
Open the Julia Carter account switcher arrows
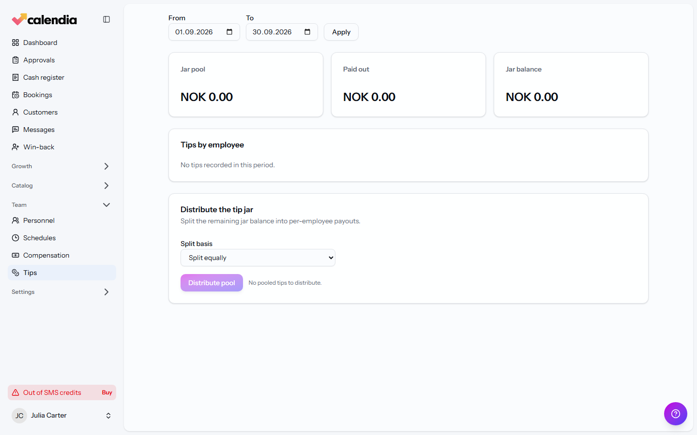(x=108, y=416)
